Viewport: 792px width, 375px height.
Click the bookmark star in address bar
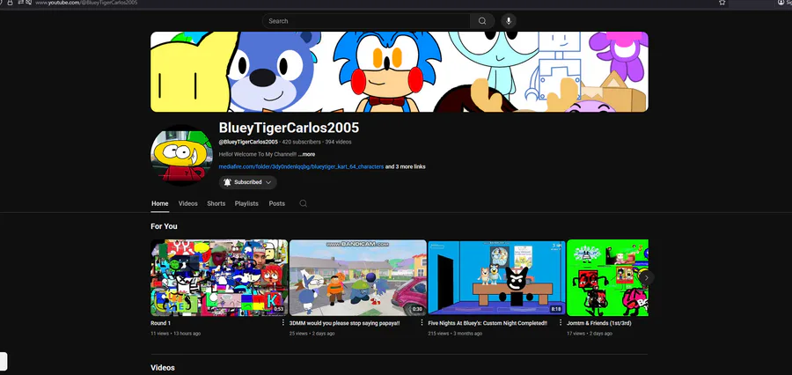point(722,3)
